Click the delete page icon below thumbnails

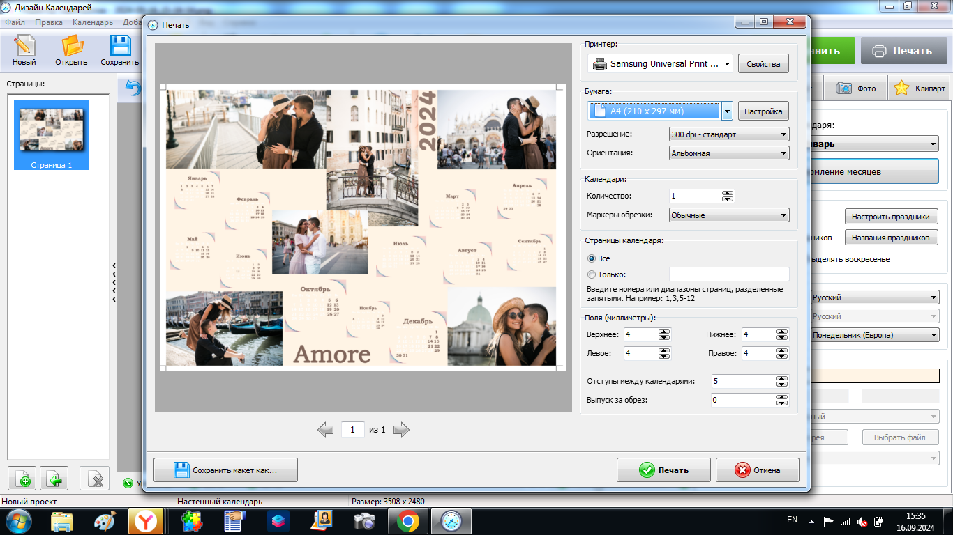click(94, 479)
